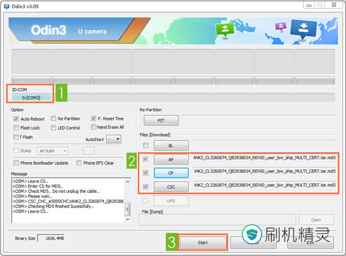This screenshot has height=256, width=346.
Task: Click the PIT file button
Action: pos(161,121)
